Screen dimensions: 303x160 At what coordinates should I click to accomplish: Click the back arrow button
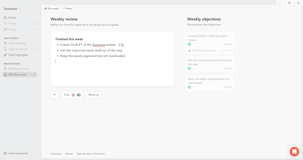(x=55, y=95)
